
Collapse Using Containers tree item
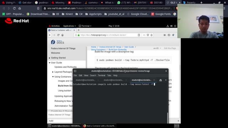(x=53, y=77)
